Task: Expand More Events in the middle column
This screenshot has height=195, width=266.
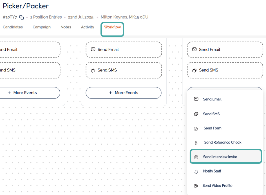Action: [x=124, y=93]
